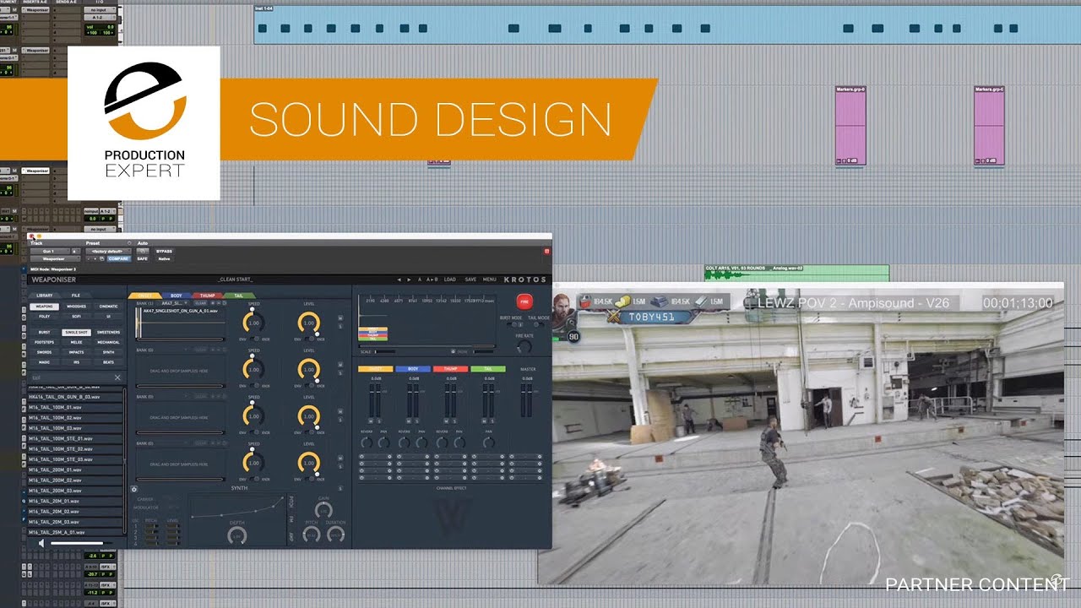Click the Synth Depth knob

237,535
